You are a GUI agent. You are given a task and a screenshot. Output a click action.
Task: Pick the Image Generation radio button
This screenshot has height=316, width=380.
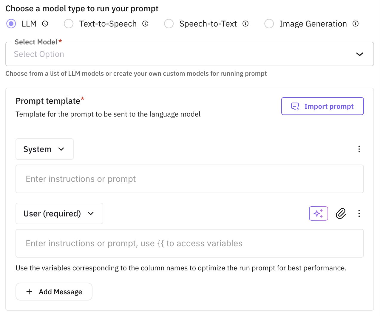pos(269,24)
